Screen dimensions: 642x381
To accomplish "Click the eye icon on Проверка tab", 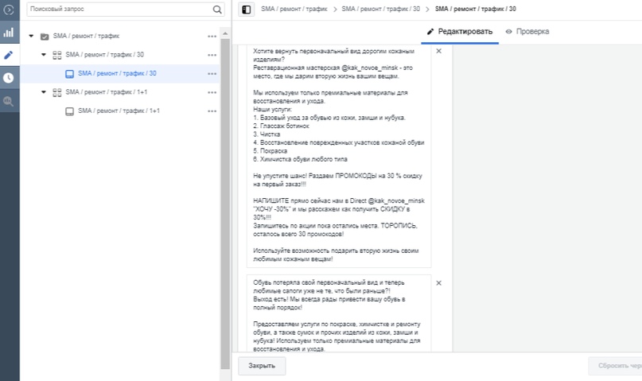I will coord(508,32).
